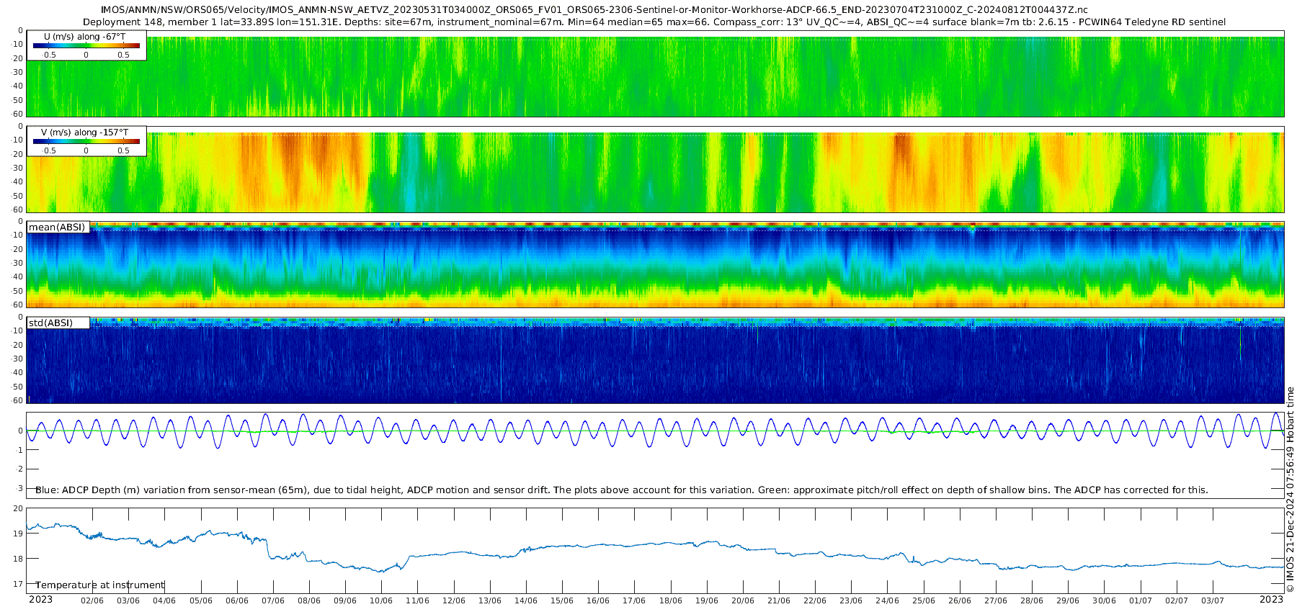
Task: Click the V velocity colorbar in the legend
Action: point(86,142)
